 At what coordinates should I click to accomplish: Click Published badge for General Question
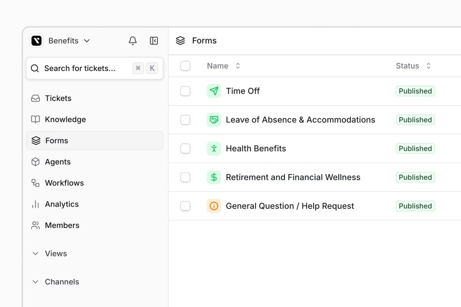pyautogui.click(x=415, y=206)
